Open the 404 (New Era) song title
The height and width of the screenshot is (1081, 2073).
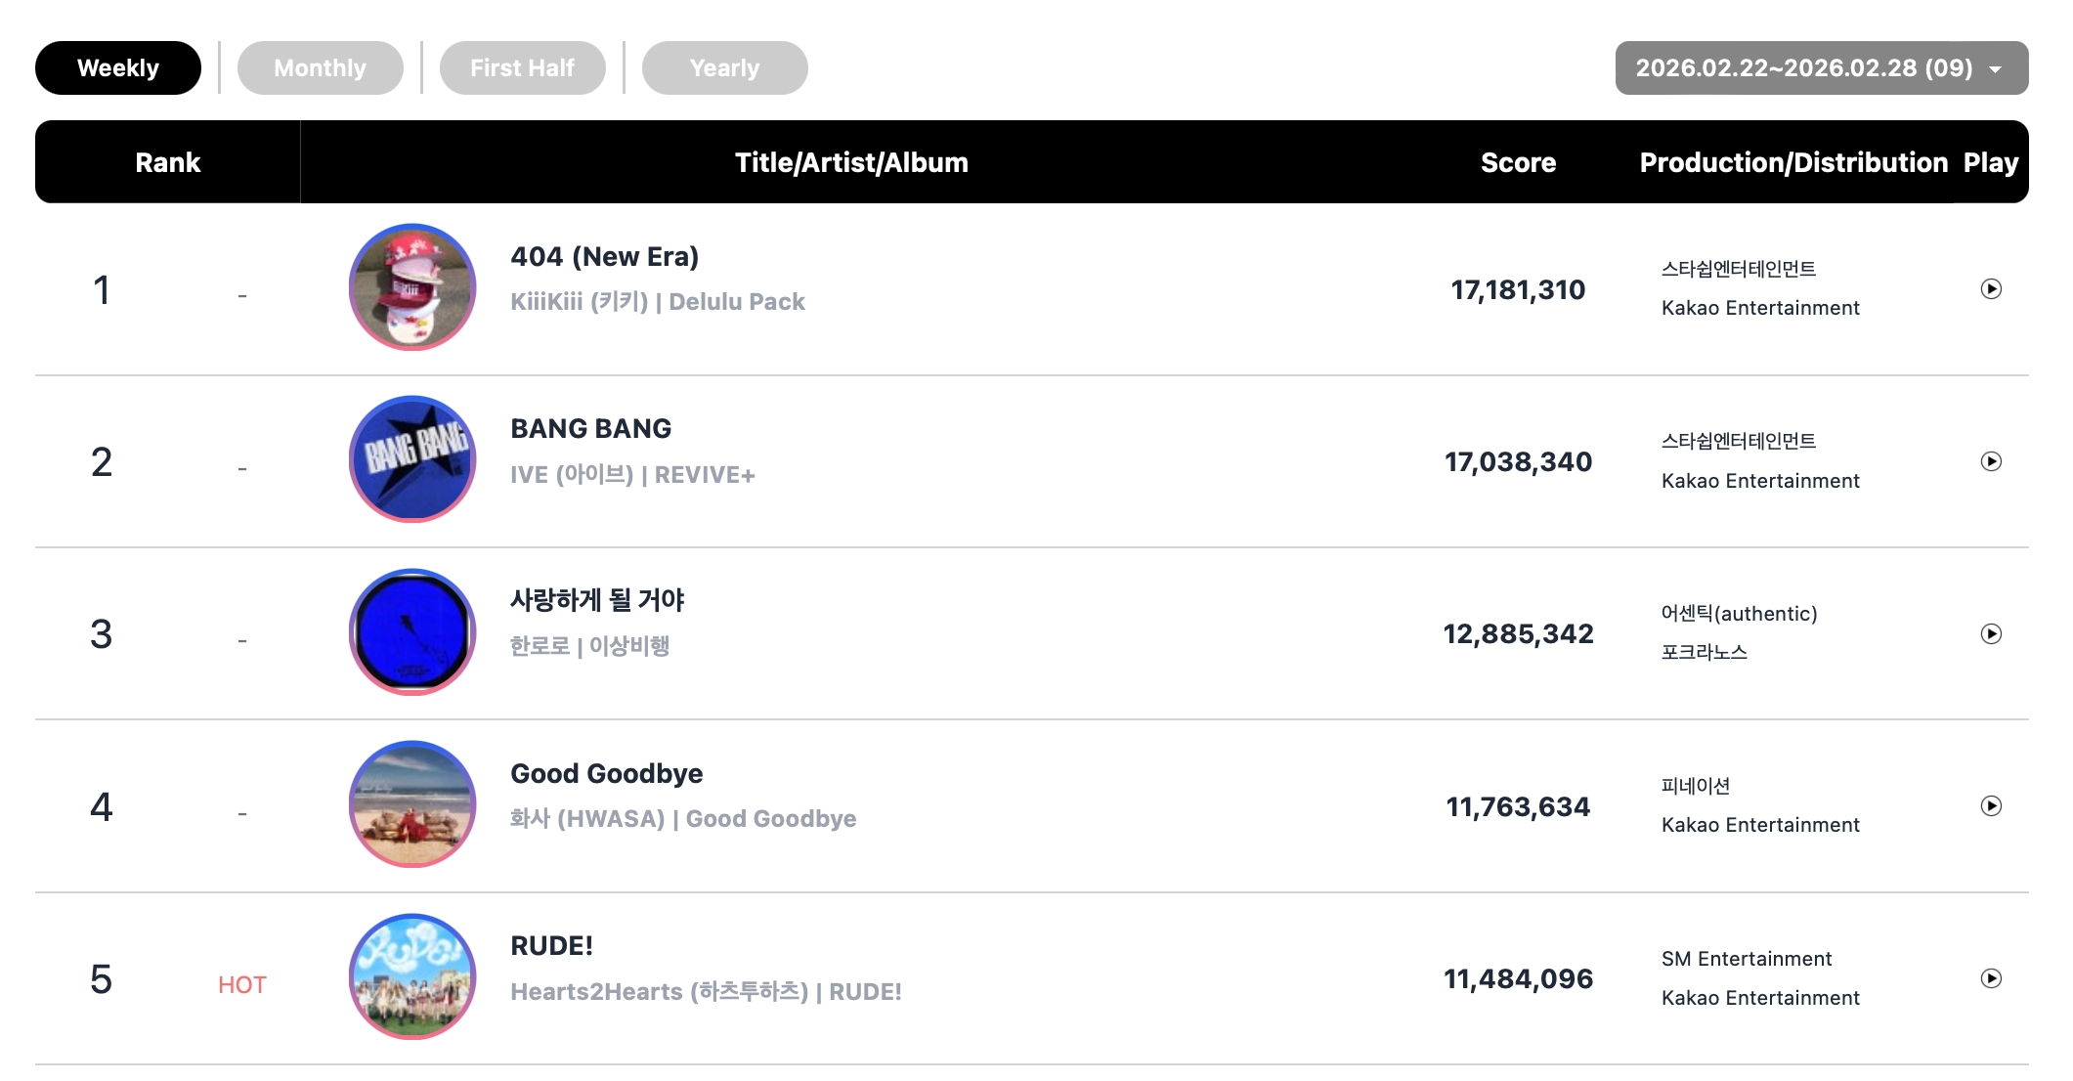click(x=604, y=257)
